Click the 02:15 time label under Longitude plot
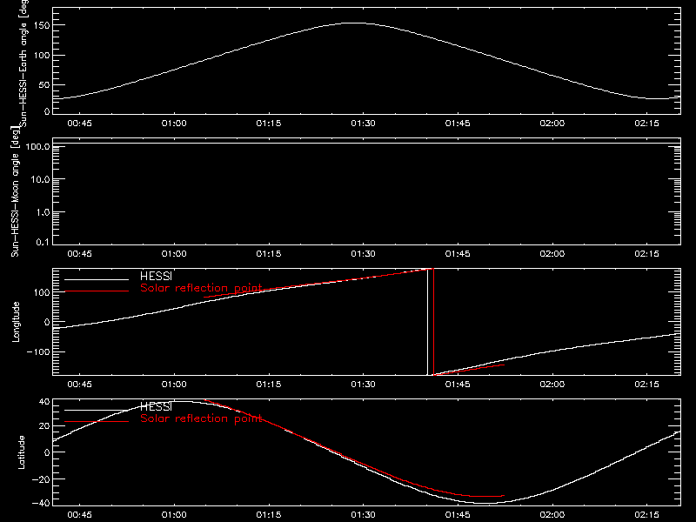The image size is (696, 522). click(646, 385)
